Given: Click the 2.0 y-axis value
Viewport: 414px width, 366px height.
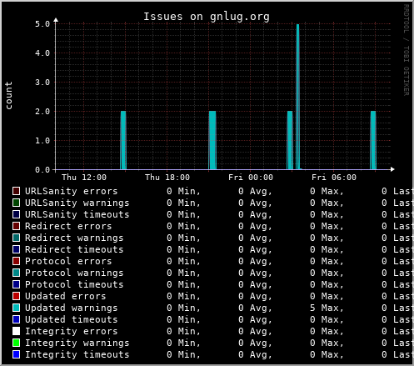Looking at the screenshot, I should tap(42, 112).
